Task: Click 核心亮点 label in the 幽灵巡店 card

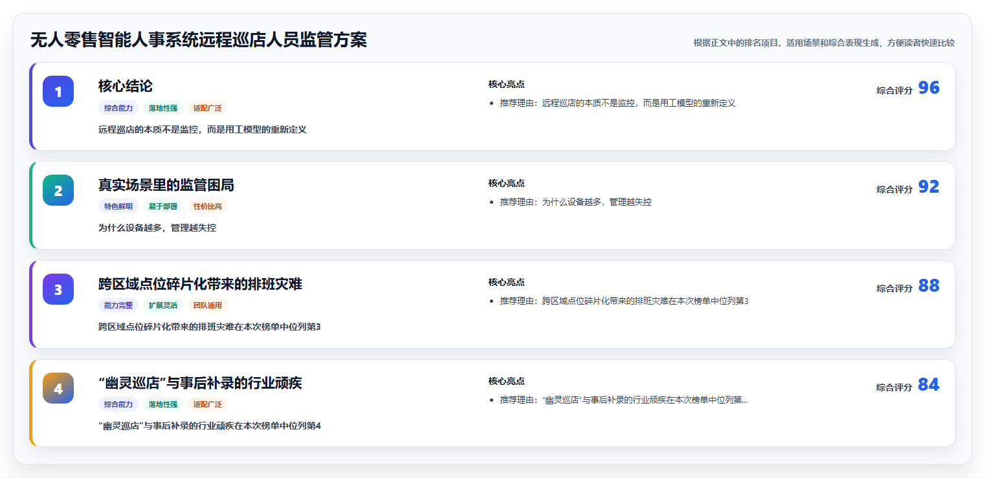Action: 507,381
